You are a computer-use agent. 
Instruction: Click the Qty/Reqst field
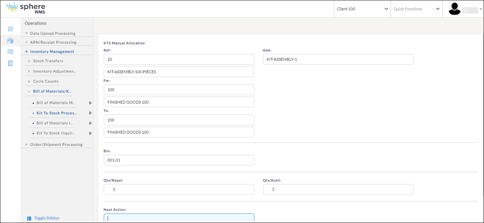(179, 189)
